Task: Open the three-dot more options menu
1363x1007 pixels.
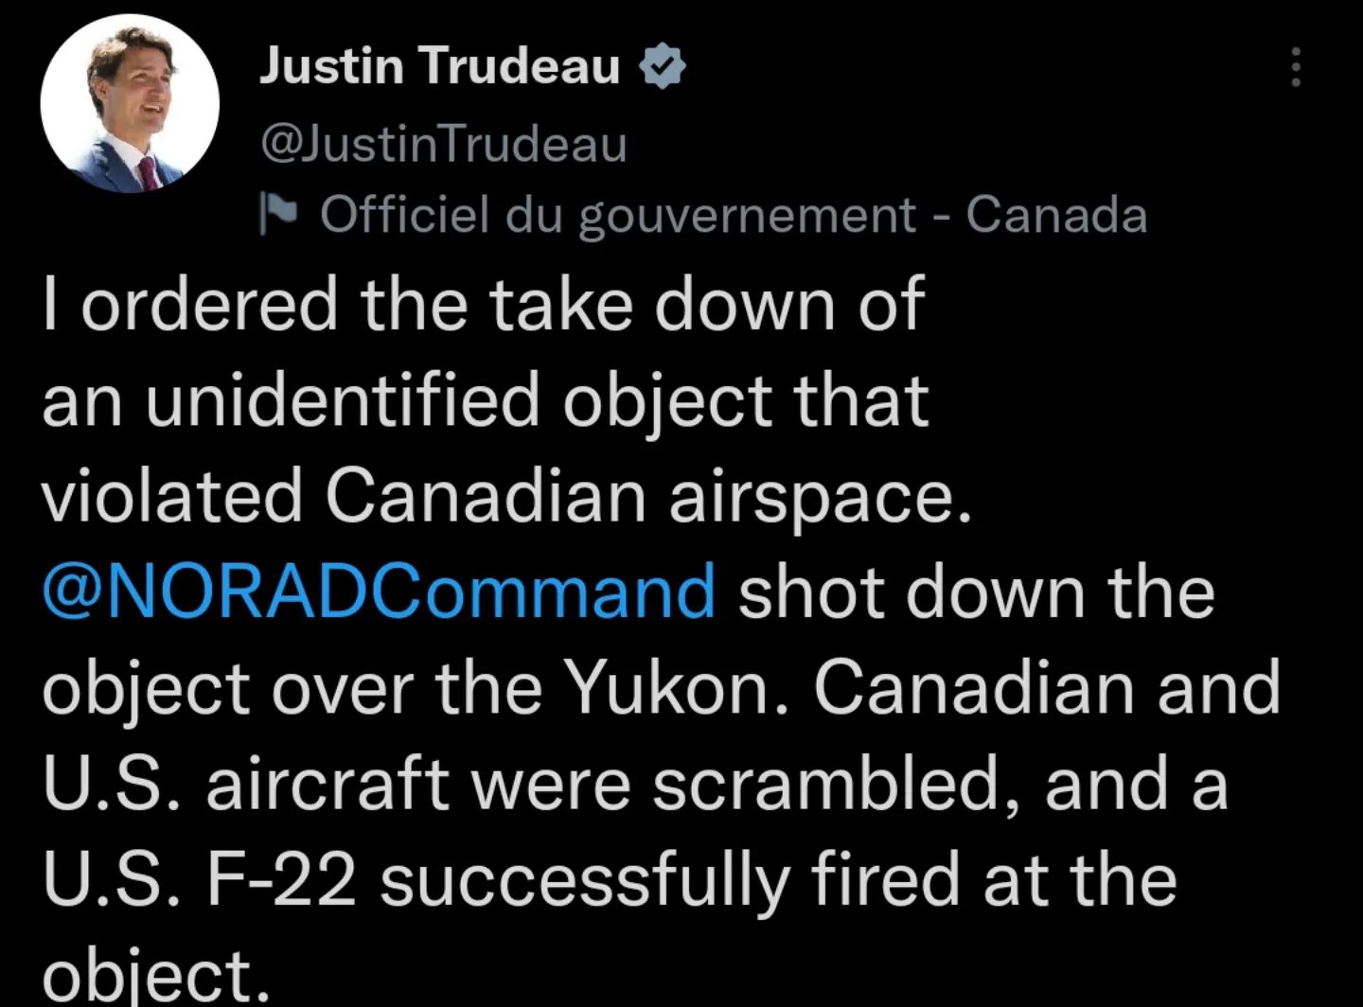Action: point(1296,68)
